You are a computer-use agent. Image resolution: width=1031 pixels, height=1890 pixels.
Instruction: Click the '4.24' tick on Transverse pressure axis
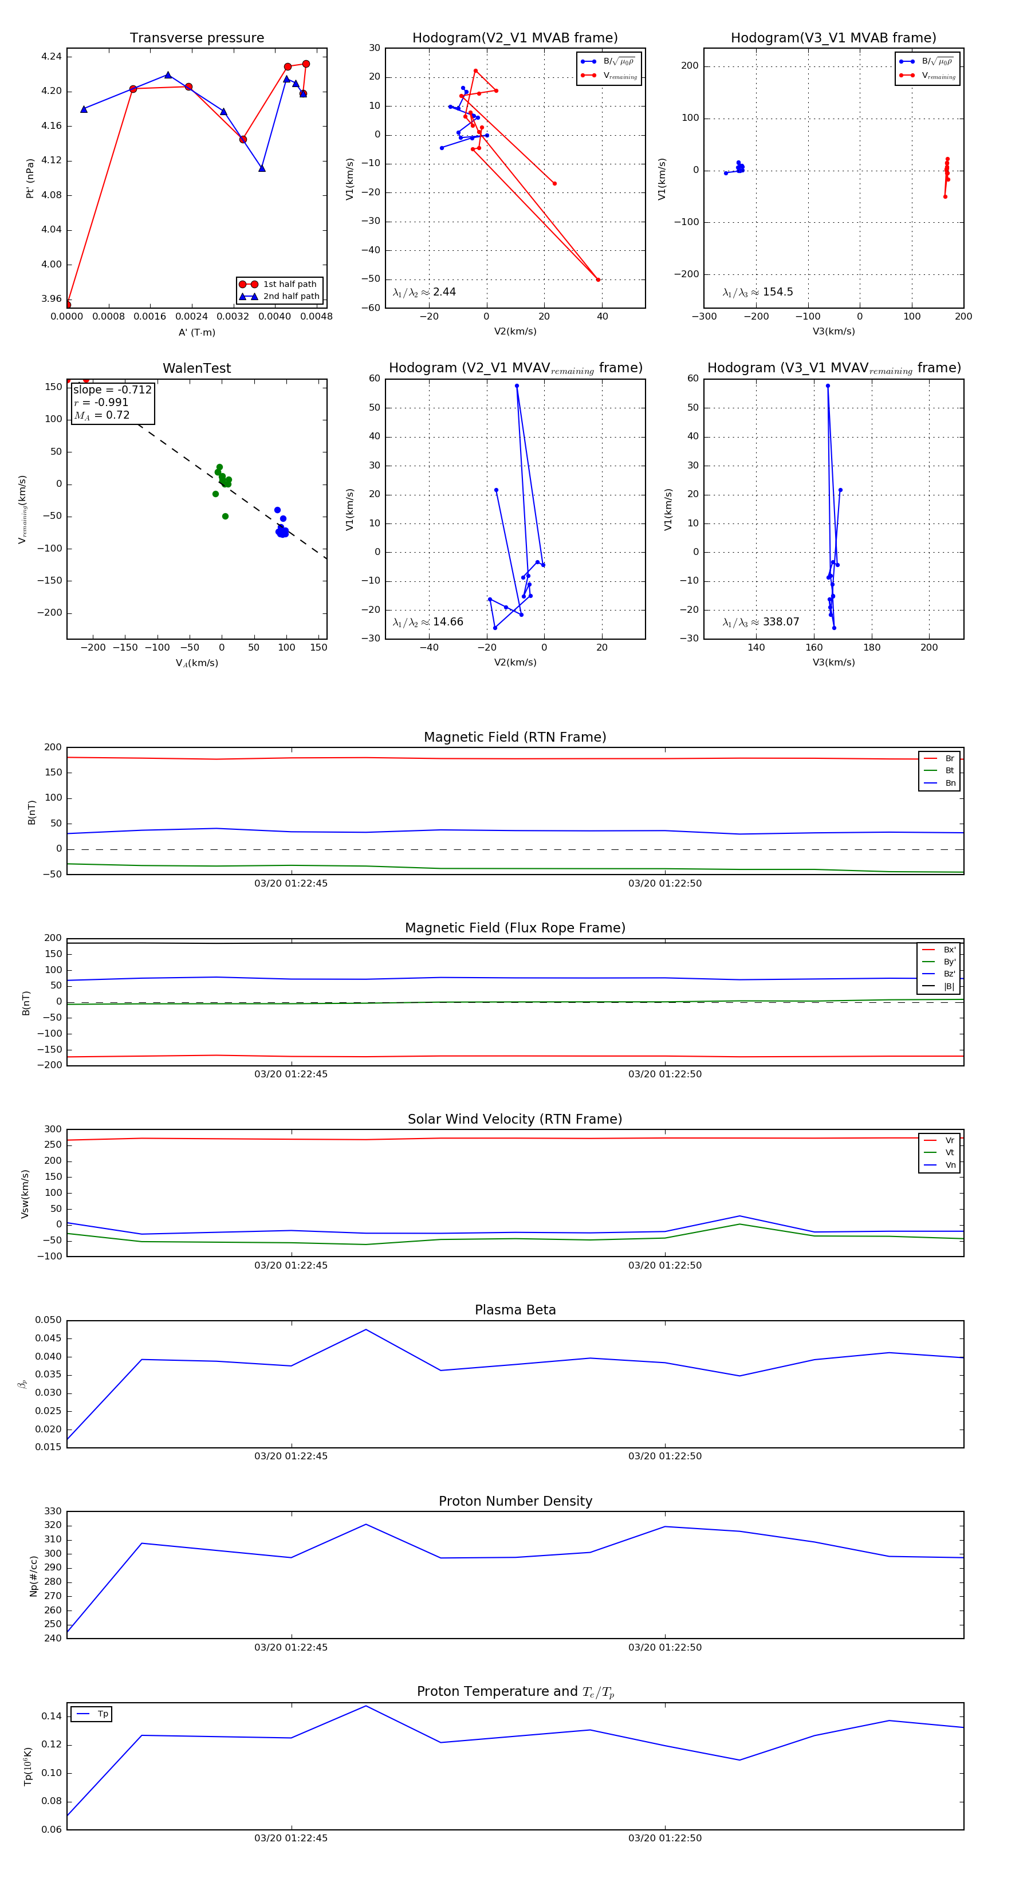[52, 57]
